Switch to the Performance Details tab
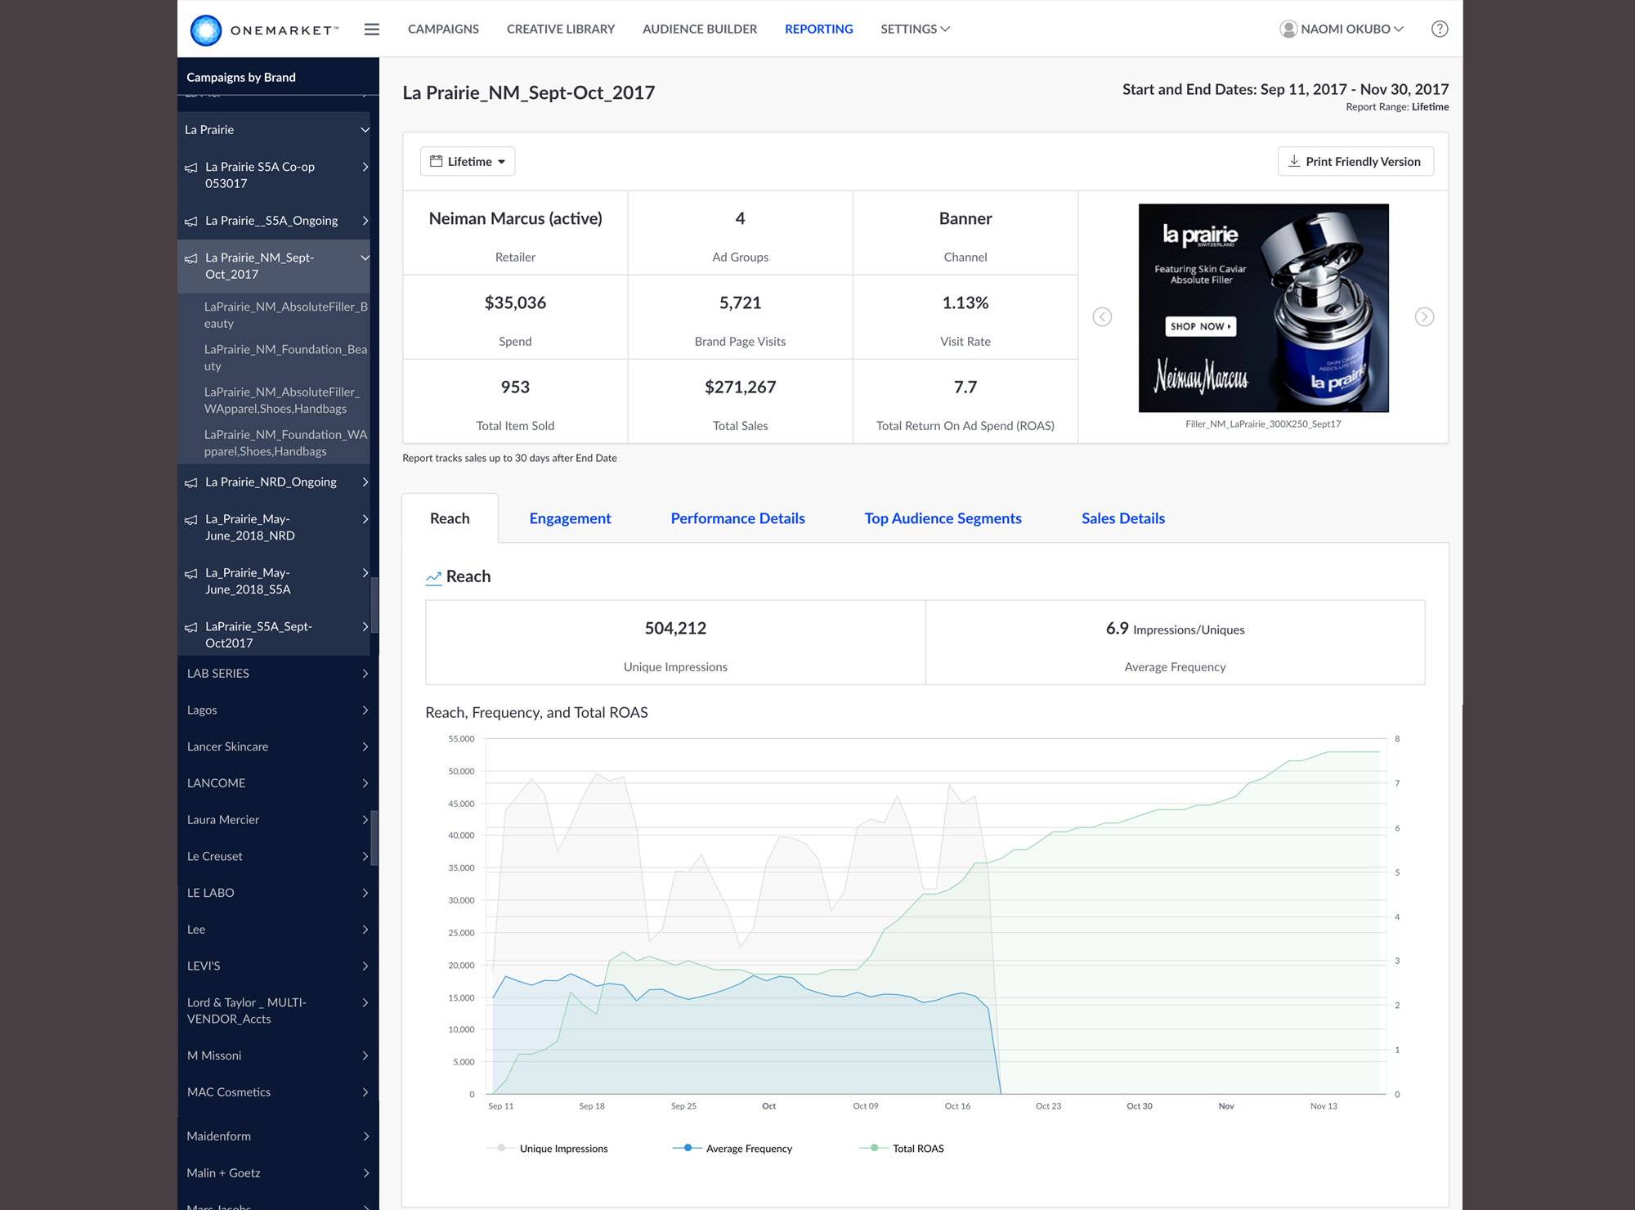1635x1210 pixels. pos(737,518)
